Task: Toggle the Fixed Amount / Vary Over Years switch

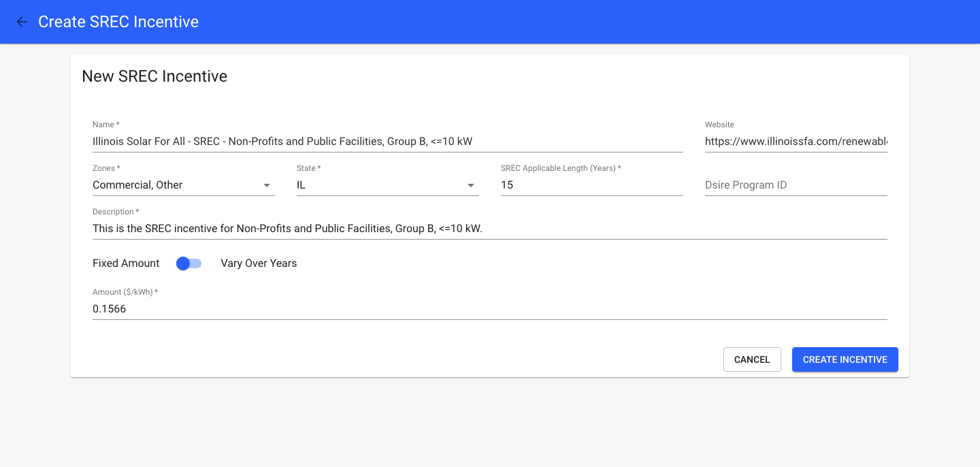Action: click(x=189, y=263)
